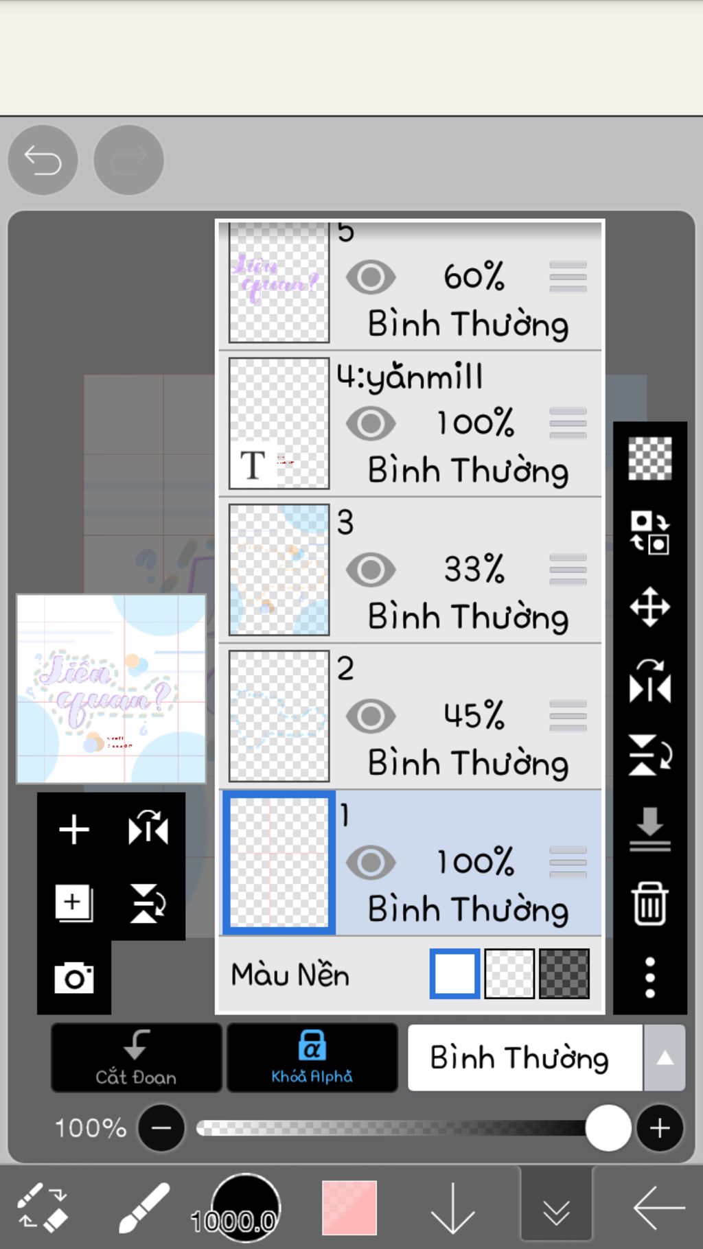Delete layer with trash can icon
The height and width of the screenshot is (1249, 703).
pyautogui.click(x=649, y=904)
